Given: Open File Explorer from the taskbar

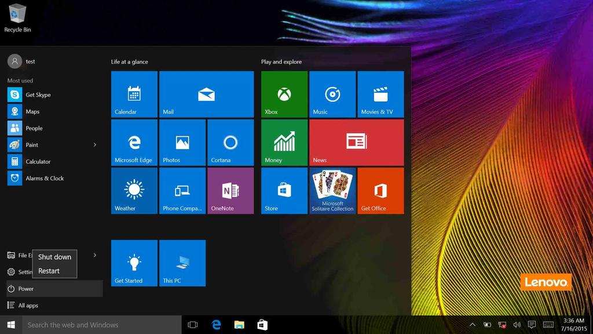Looking at the screenshot, I should click(239, 325).
